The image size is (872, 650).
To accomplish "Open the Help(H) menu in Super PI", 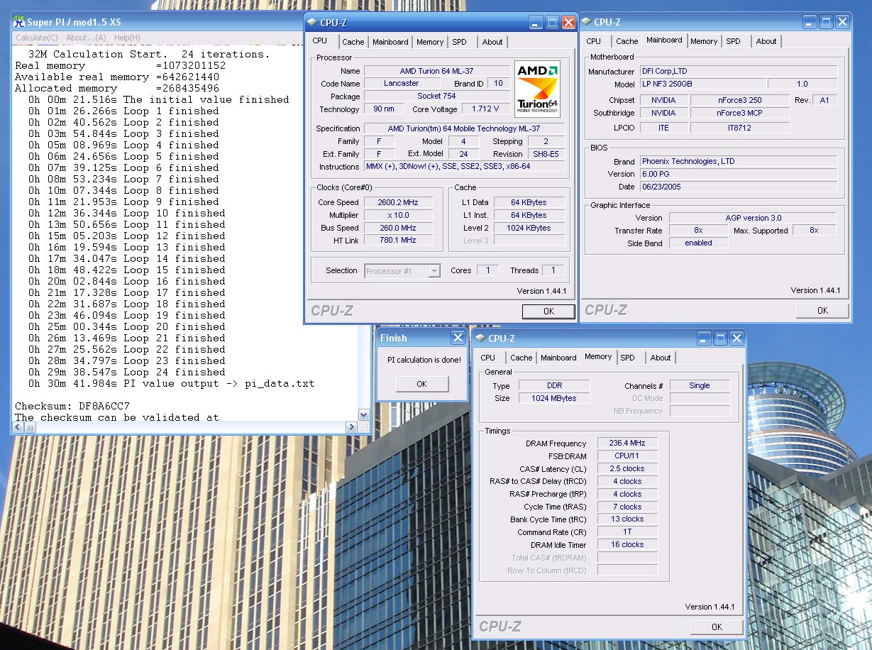I will [127, 38].
